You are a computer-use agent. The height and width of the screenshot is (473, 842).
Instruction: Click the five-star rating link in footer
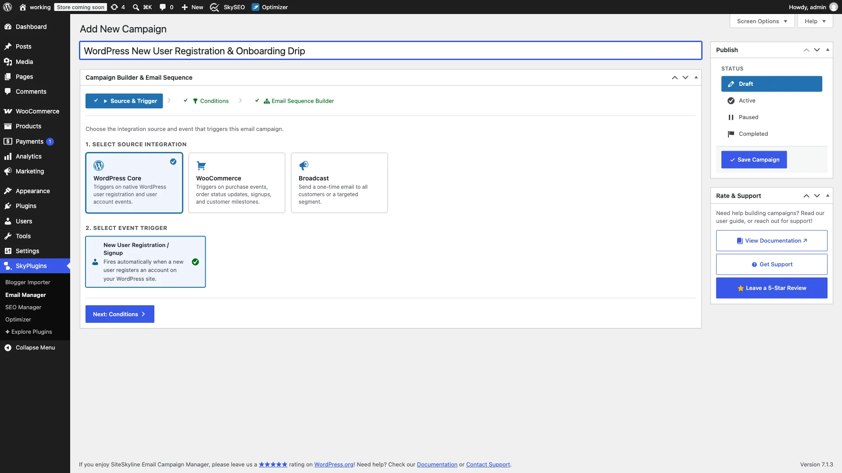click(x=273, y=465)
